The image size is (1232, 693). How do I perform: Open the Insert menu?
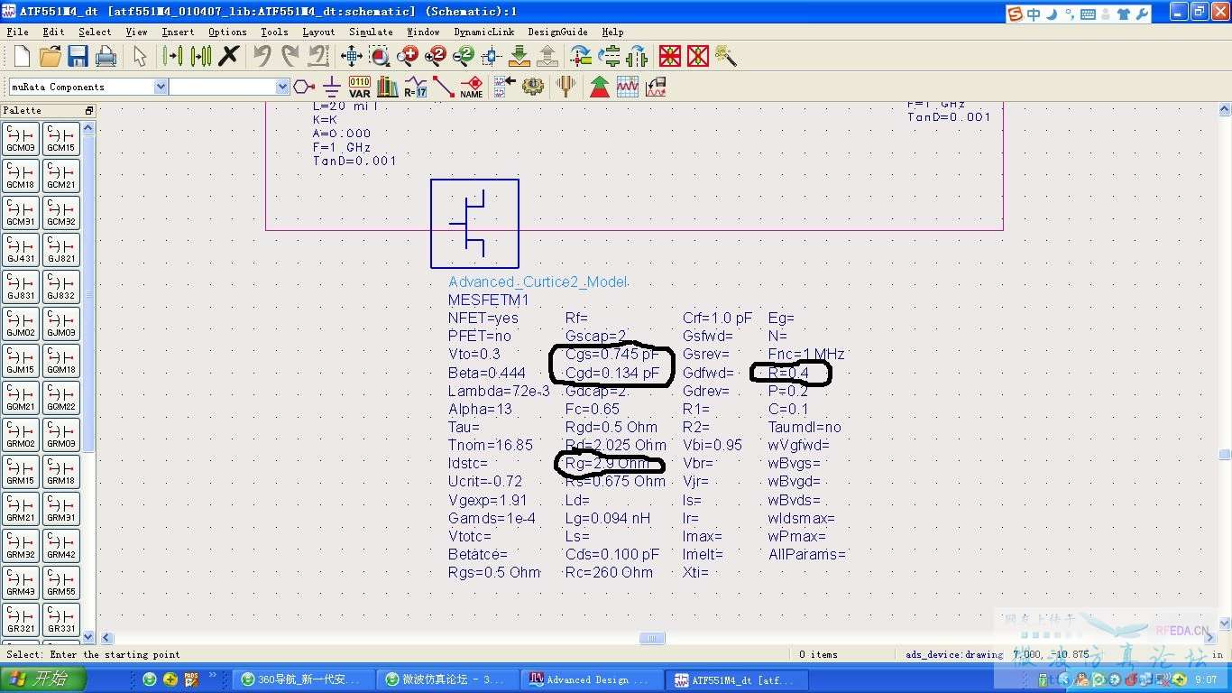178,32
